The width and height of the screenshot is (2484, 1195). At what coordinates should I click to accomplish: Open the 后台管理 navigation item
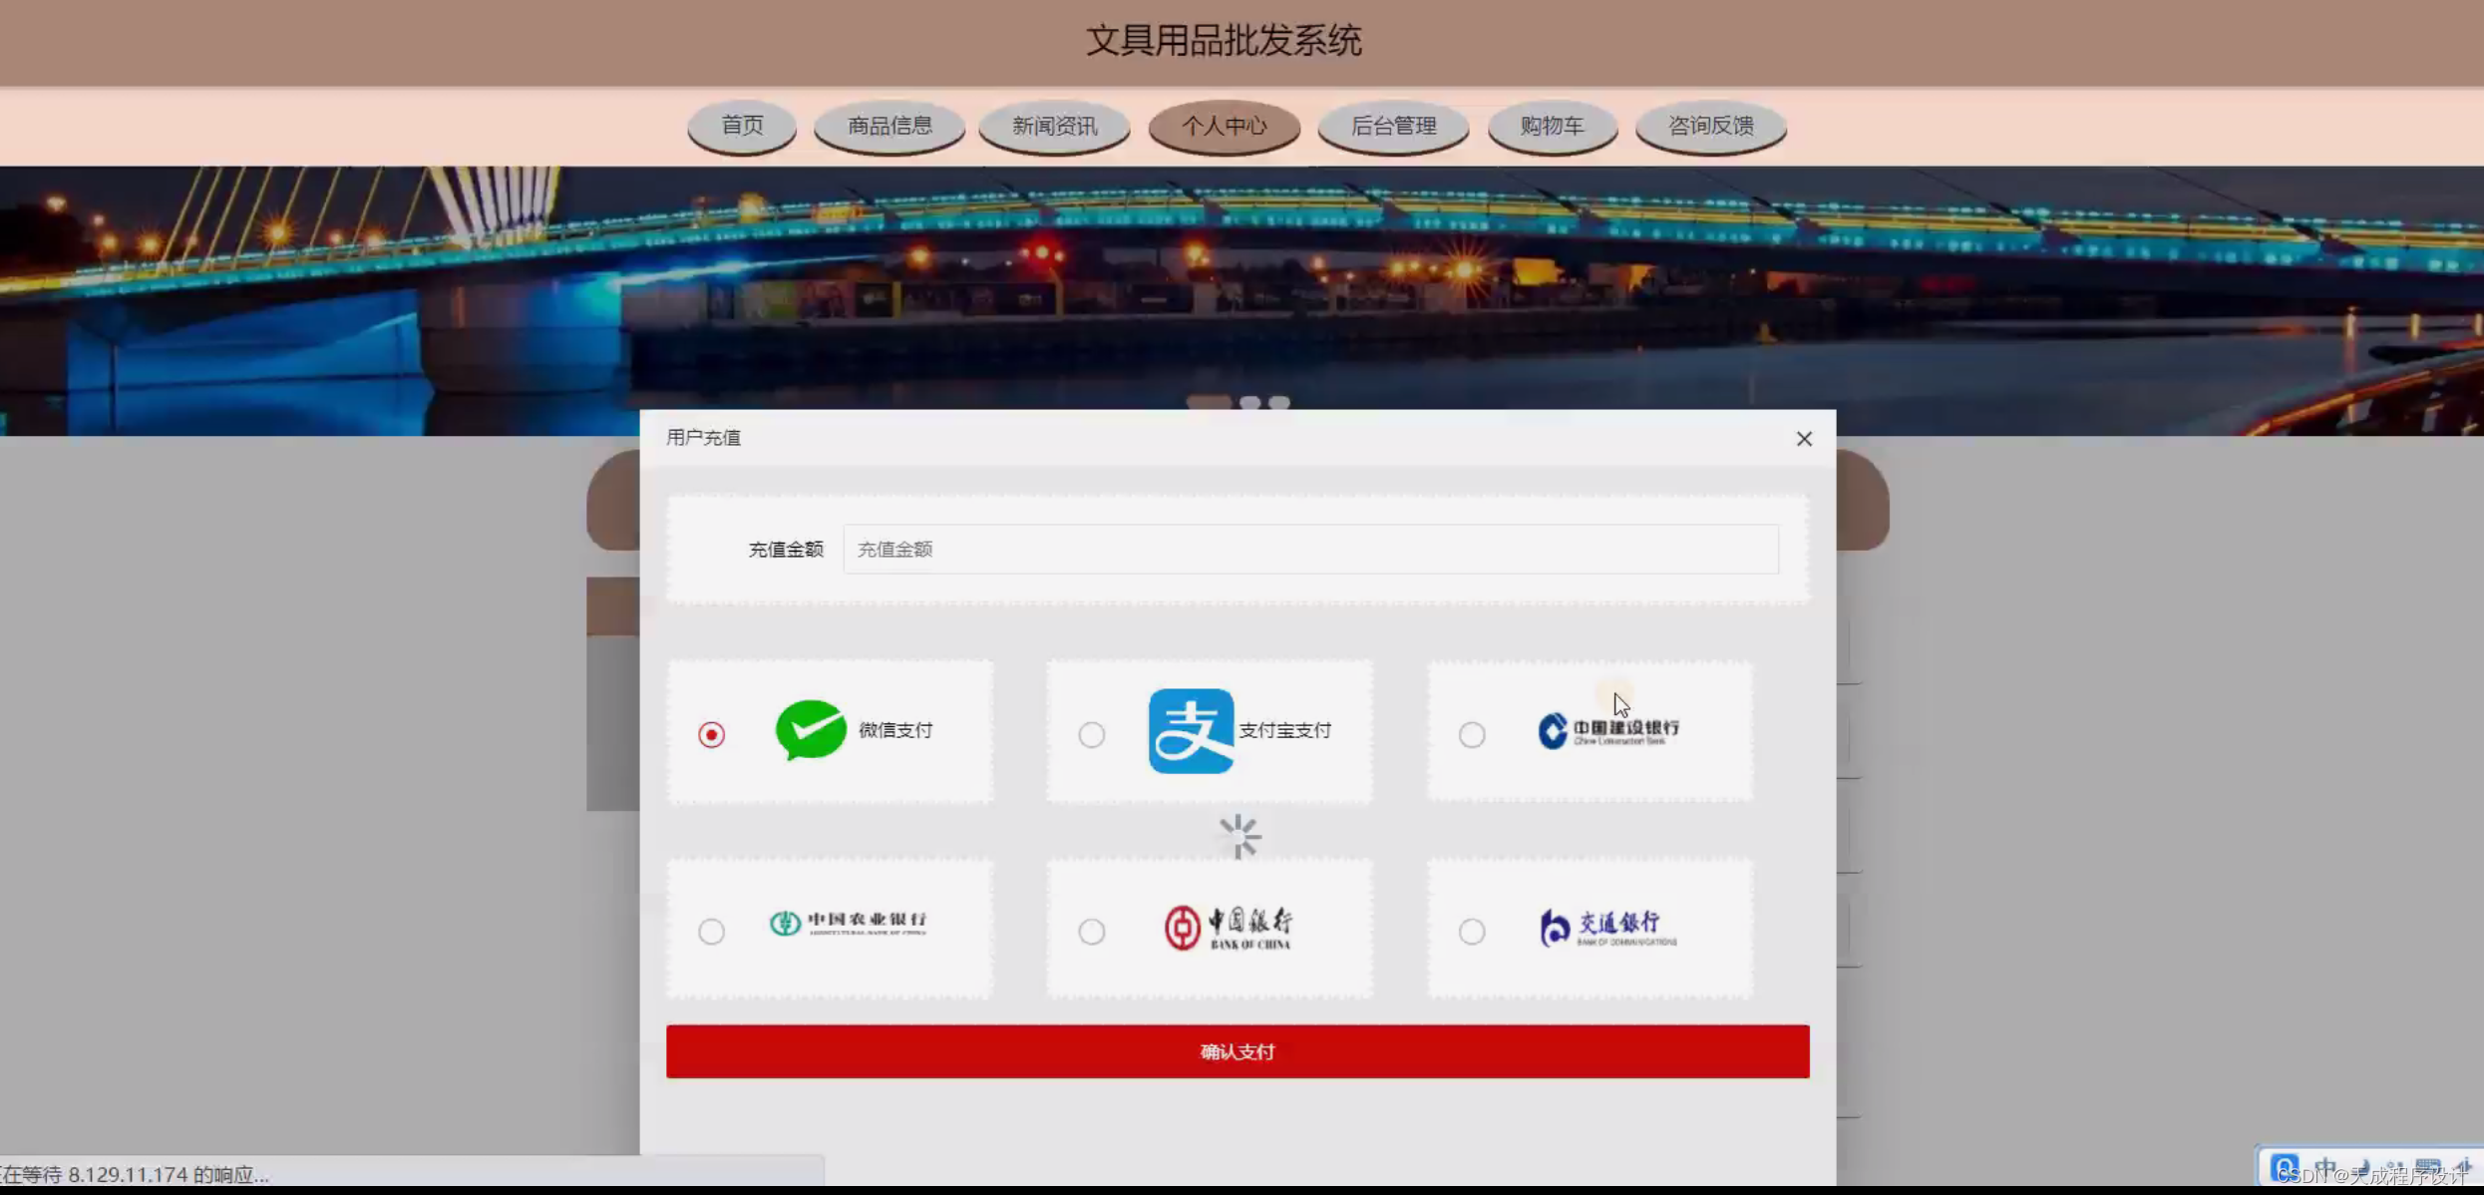pyautogui.click(x=1393, y=126)
